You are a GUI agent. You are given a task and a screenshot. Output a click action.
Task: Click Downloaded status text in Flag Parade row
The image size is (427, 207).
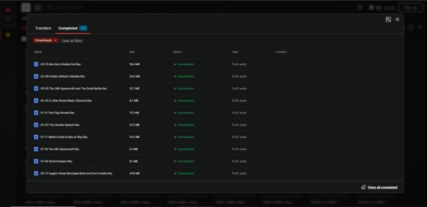tap(186, 113)
